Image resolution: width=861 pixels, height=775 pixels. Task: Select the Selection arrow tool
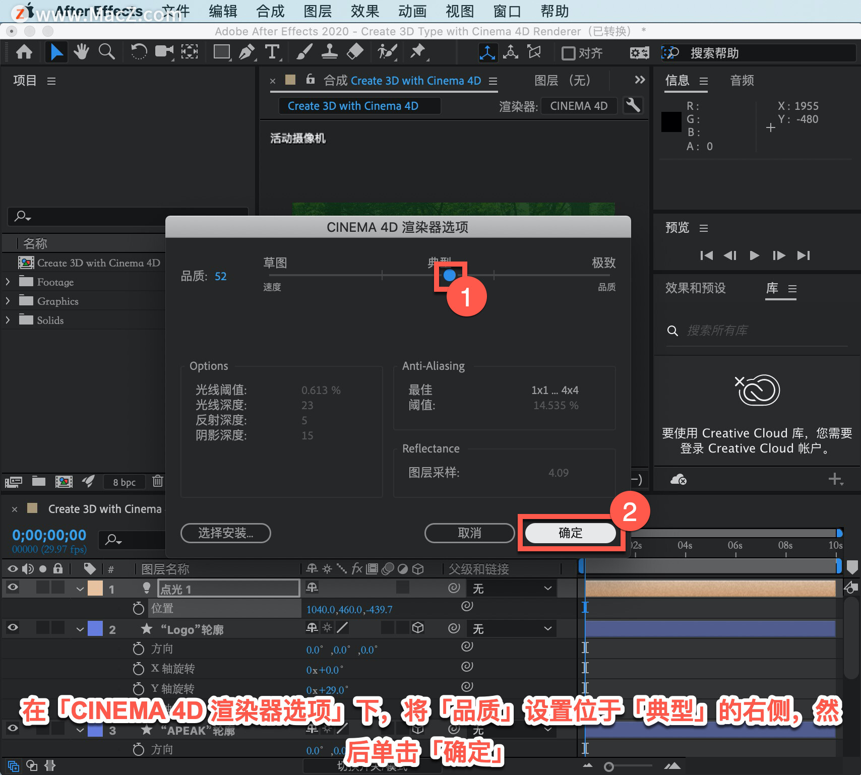pyautogui.click(x=56, y=52)
